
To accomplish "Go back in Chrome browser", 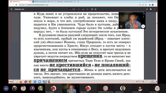I will 10,5.
